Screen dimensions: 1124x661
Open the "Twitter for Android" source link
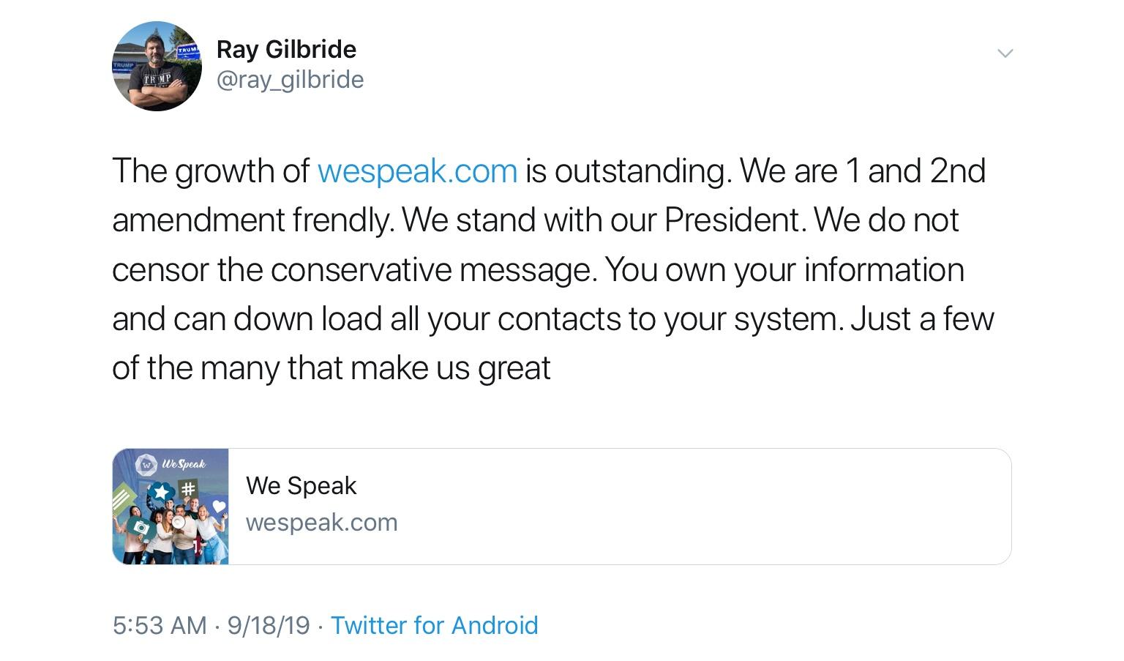[x=434, y=625]
